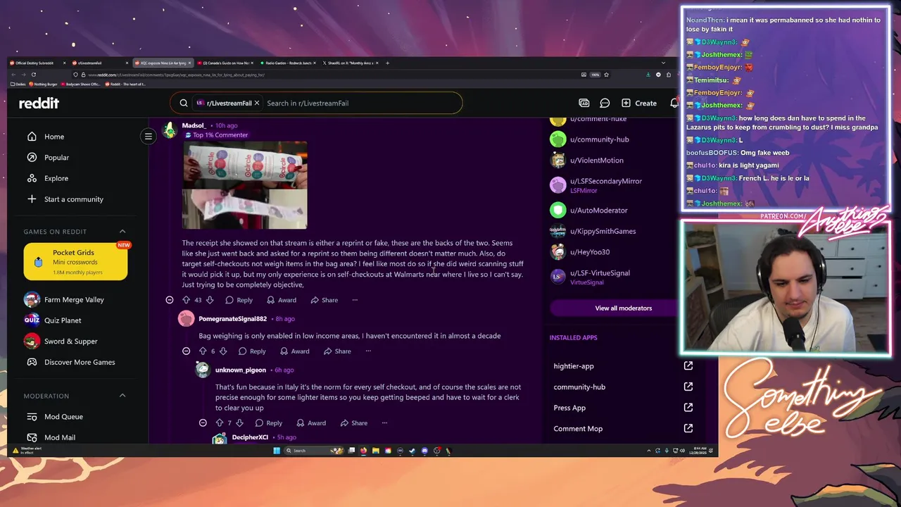Open the hightier-app external link icon

tap(688, 366)
